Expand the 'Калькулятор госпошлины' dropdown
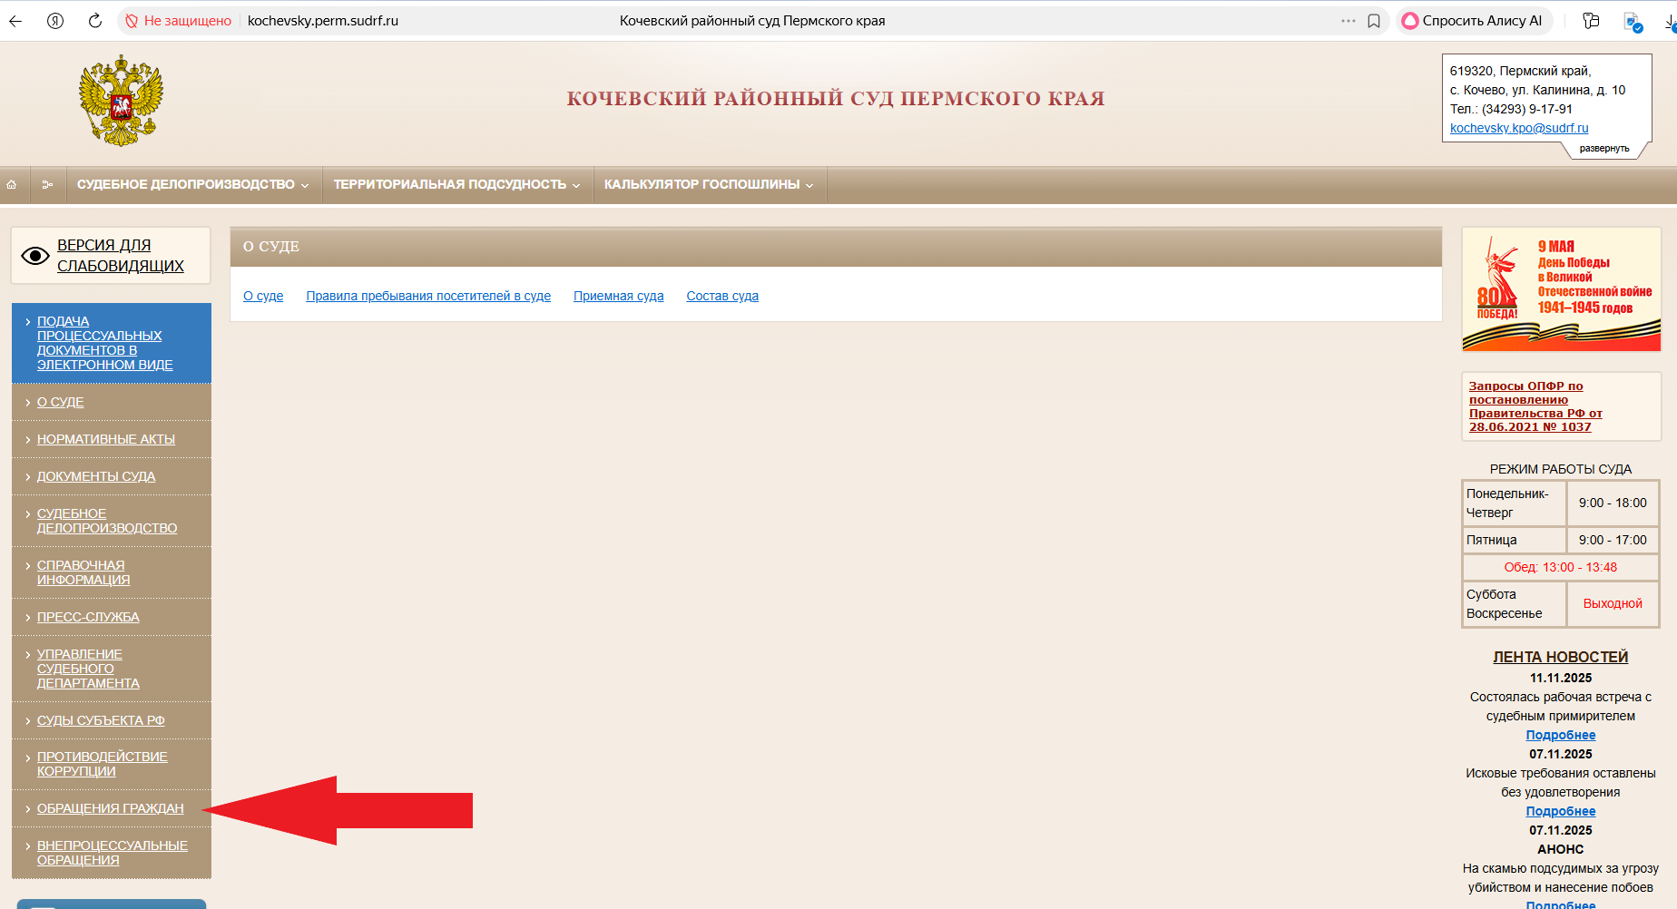The image size is (1677, 909). [708, 184]
